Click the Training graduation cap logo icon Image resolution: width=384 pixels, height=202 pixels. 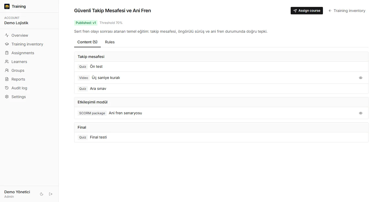point(7,6)
